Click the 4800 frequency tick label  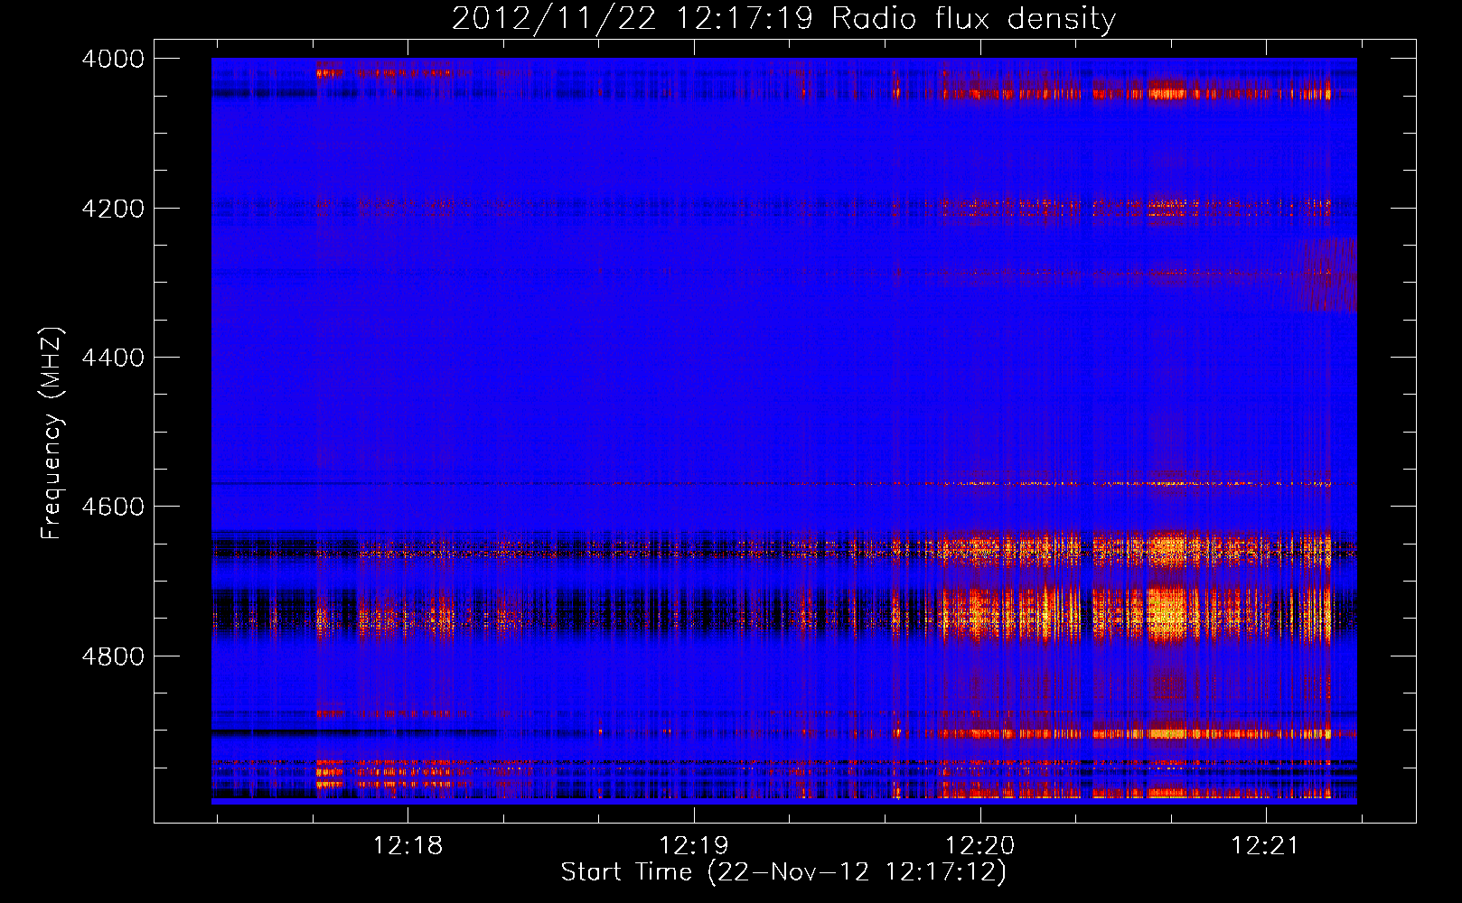tap(113, 656)
